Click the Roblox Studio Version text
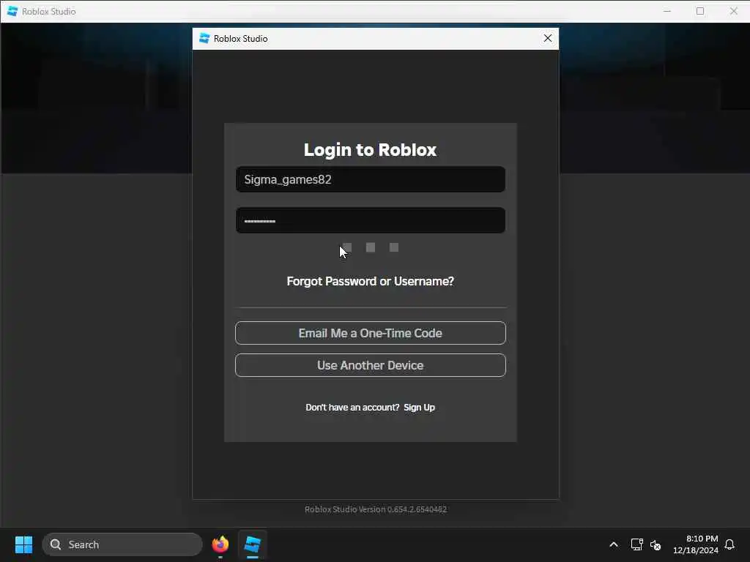 376,509
